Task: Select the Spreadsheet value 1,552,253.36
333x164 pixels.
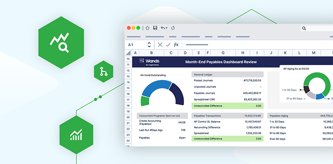Action: 254,133
